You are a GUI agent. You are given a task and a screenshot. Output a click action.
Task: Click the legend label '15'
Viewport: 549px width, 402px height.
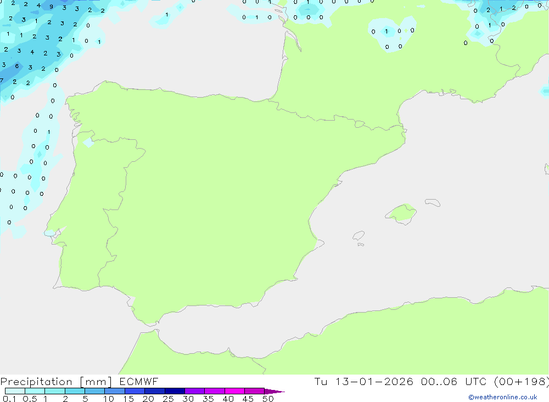click(128, 399)
